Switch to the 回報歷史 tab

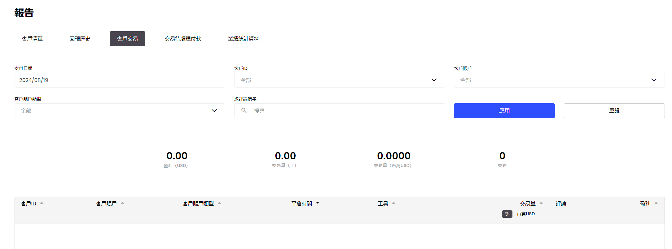click(x=80, y=39)
